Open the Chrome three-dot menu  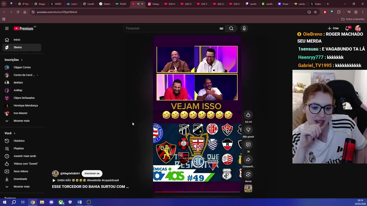pos(362,12)
